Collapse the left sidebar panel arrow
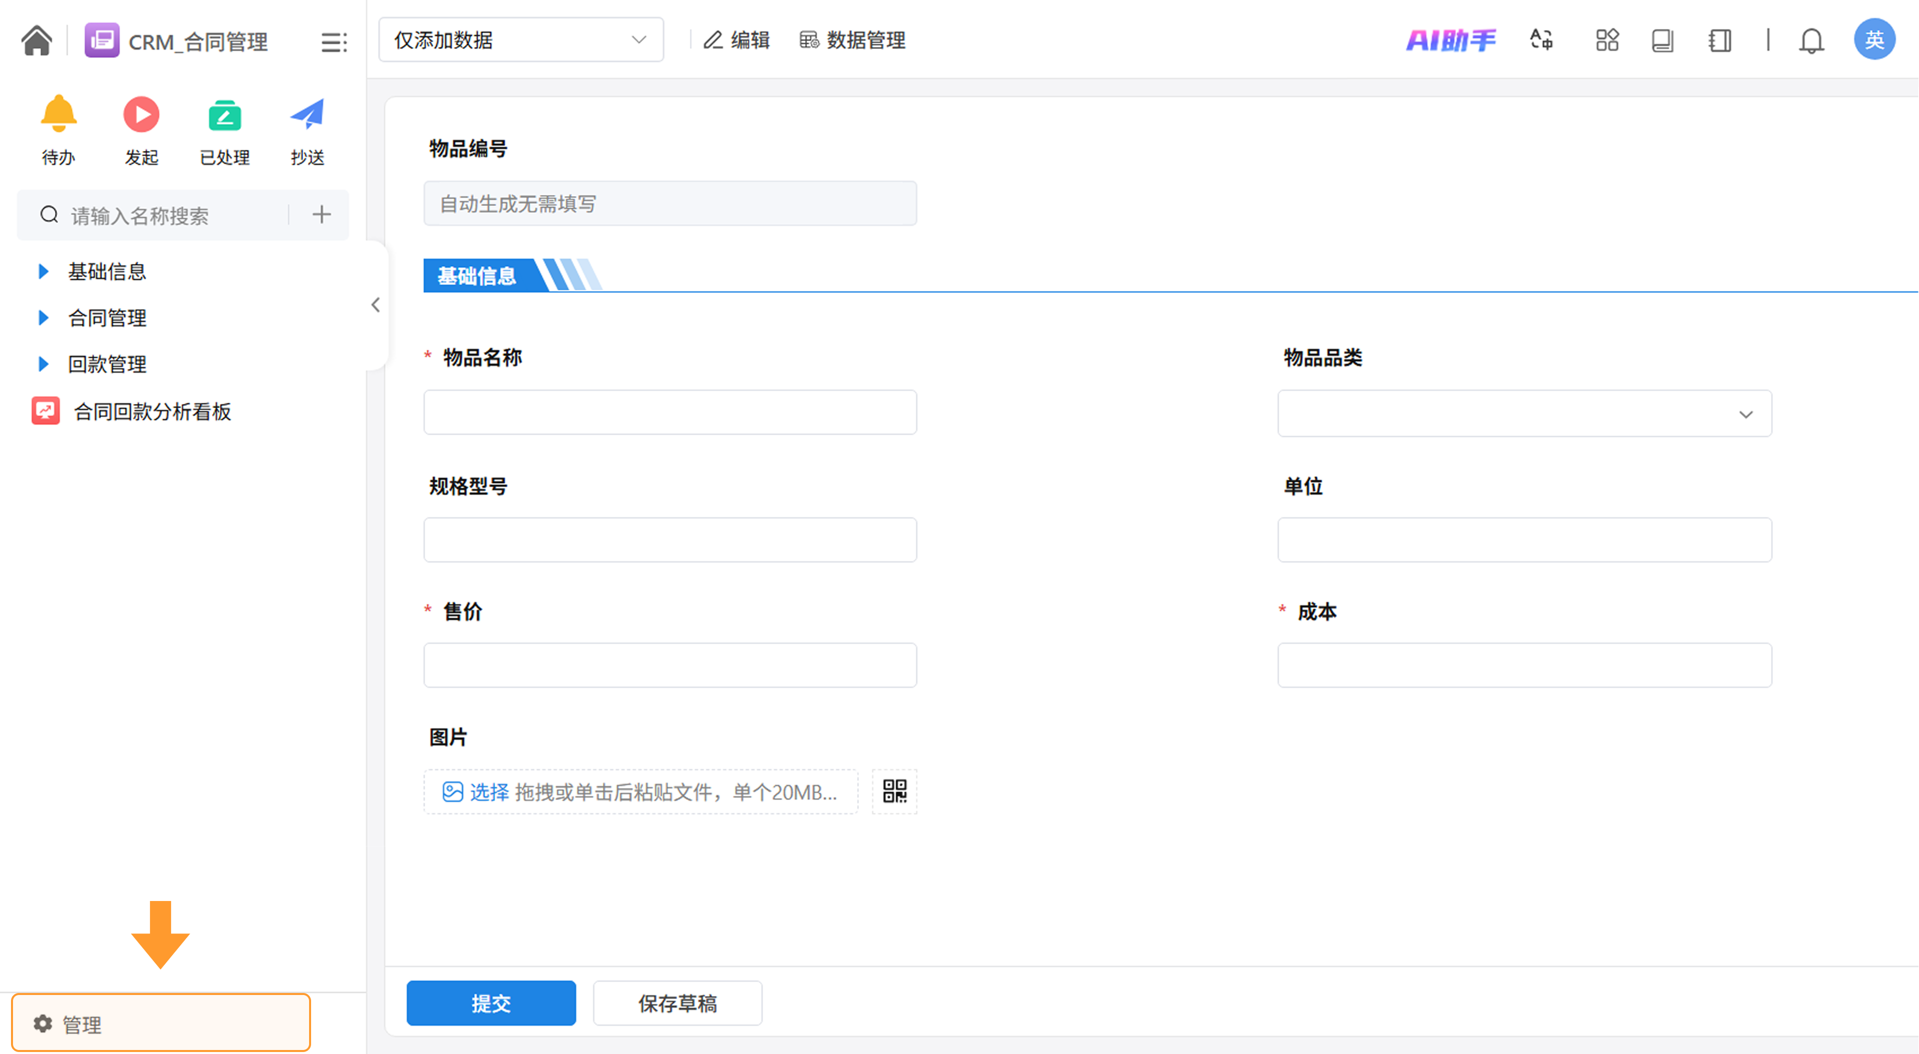The height and width of the screenshot is (1054, 1919). click(x=376, y=304)
